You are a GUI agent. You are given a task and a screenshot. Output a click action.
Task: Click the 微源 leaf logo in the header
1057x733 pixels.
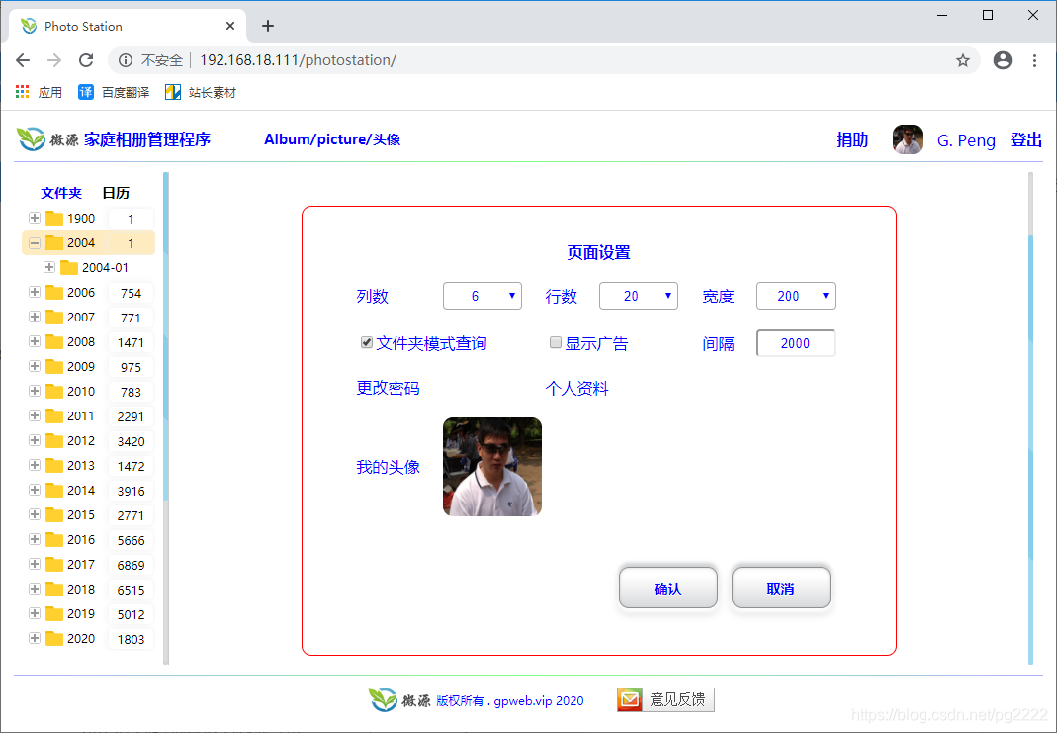pyautogui.click(x=29, y=139)
